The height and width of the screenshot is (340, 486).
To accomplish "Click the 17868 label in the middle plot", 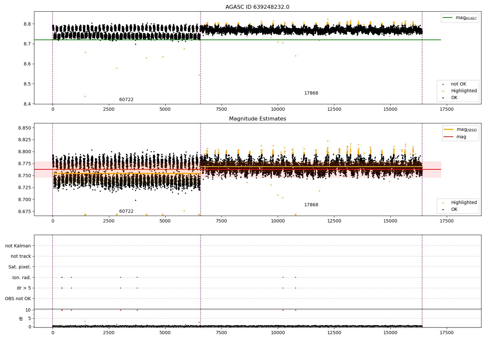I will coord(311,205).
